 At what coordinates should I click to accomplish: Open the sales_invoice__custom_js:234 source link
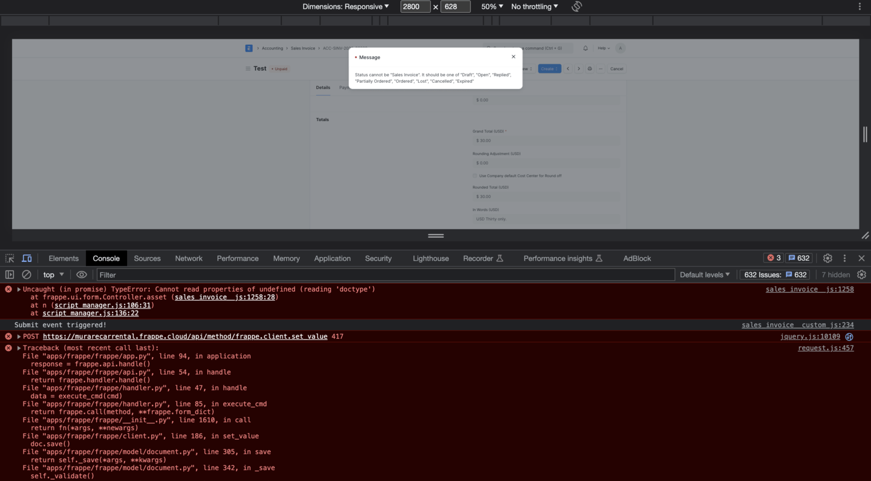click(798, 325)
